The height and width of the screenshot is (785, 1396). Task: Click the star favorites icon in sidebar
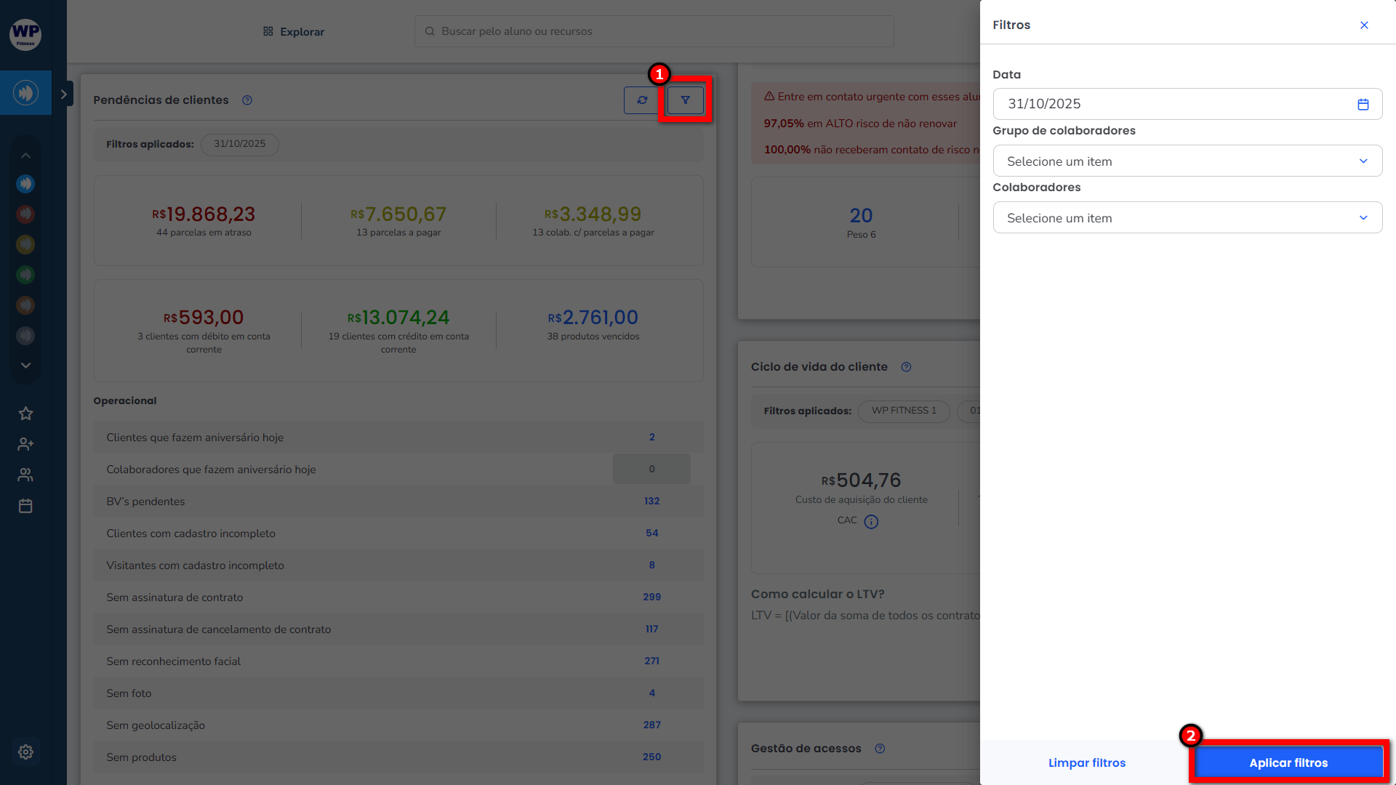(25, 414)
